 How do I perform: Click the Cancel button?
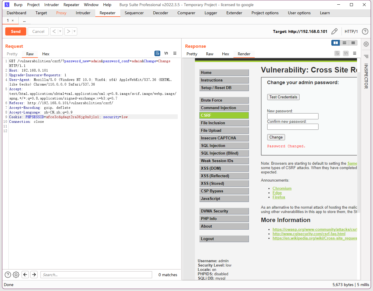38,31
